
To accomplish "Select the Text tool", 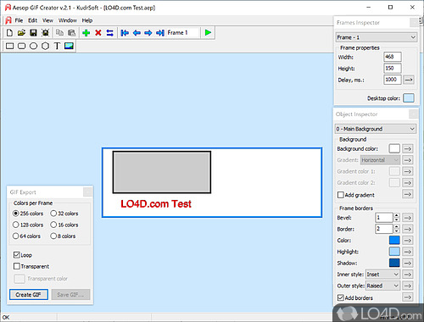I will pyautogui.click(x=57, y=46).
